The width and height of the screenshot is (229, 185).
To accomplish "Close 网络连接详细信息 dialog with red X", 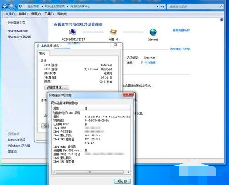I will [x=128, y=94].
